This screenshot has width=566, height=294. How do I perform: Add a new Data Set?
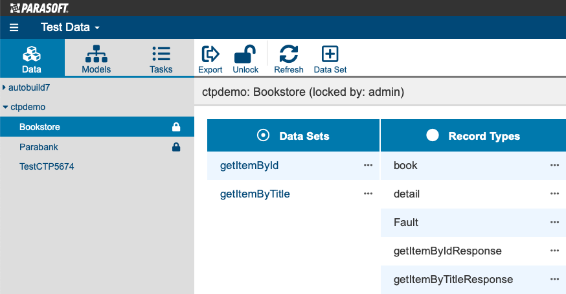pyautogui.click(x=330, y=59)
